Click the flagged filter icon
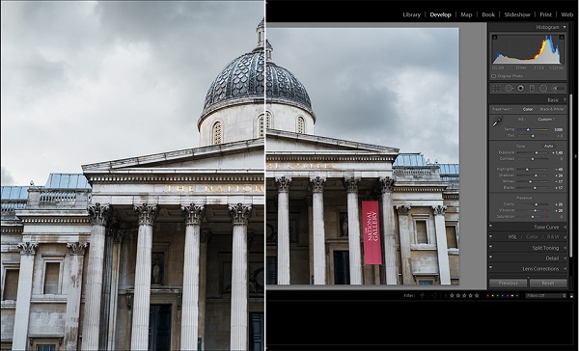The width and height of the screenshot is (579, 351). tap(423, 296)
